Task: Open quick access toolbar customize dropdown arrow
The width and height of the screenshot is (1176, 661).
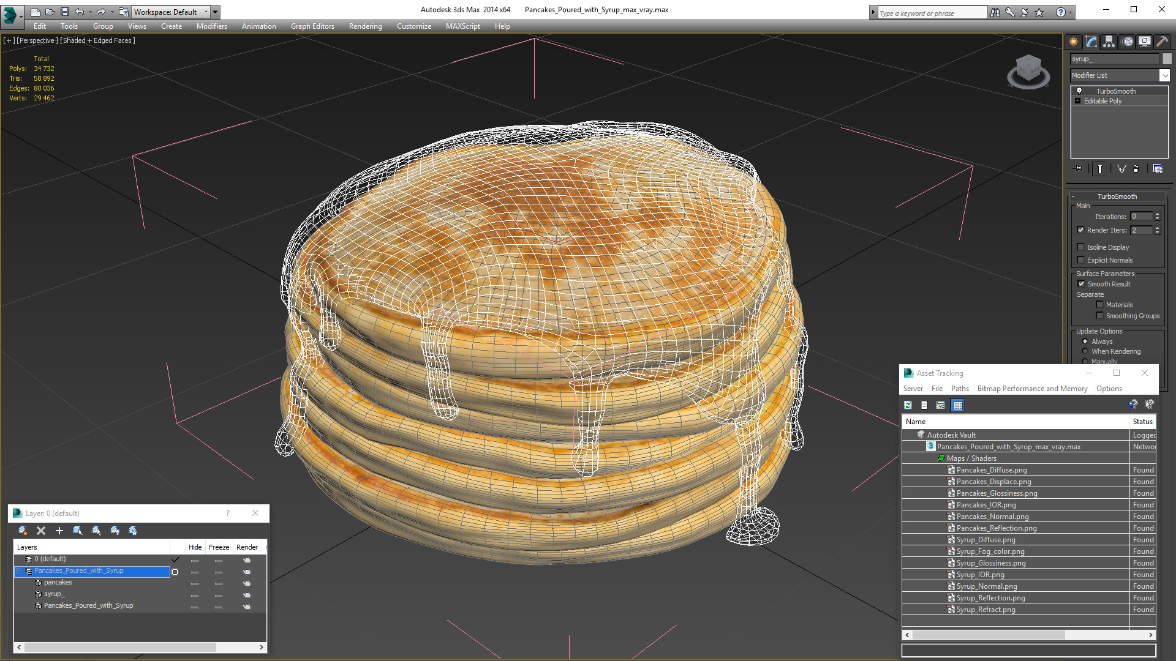Action: pyautogui.click(x=215, y=12)
